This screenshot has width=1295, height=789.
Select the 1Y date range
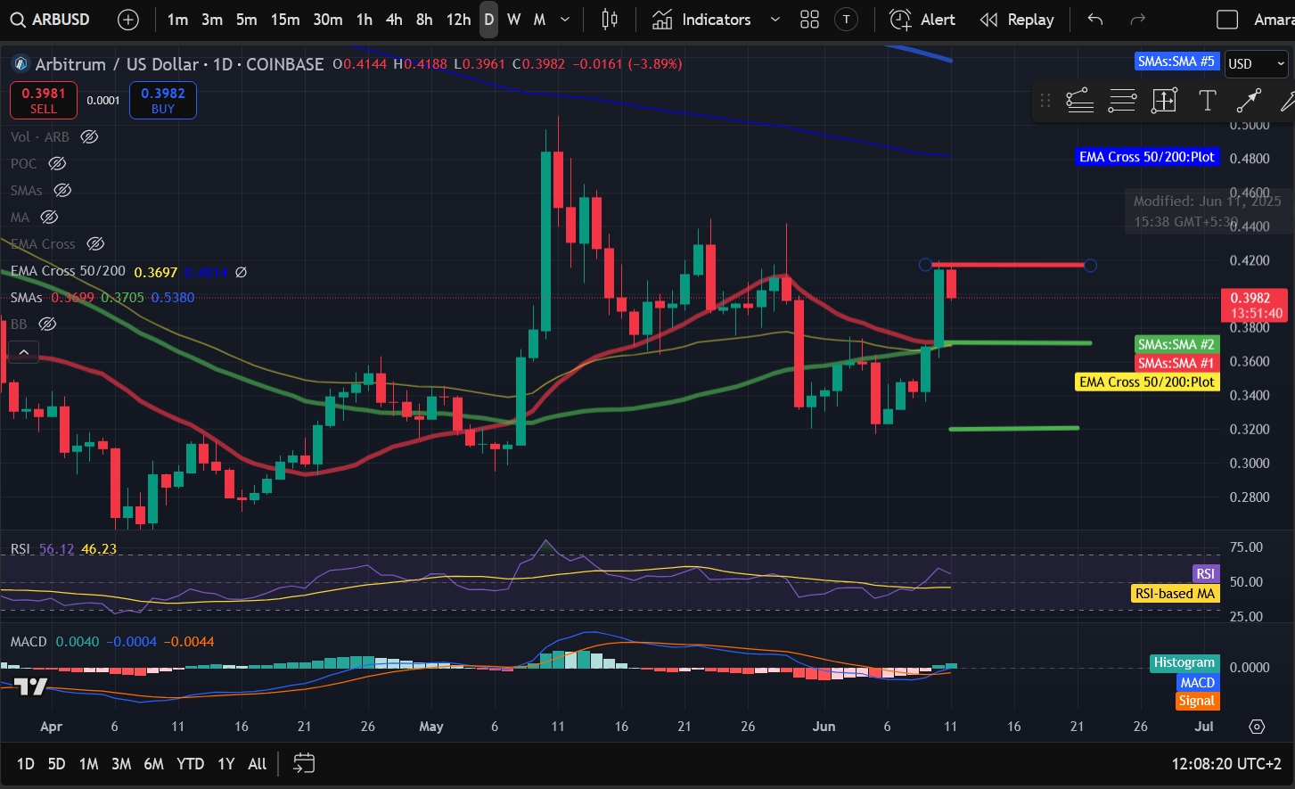pyautogui.click(x=226, y=764)
